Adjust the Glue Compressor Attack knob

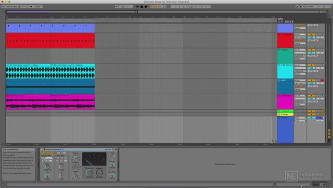click(75, 158)
